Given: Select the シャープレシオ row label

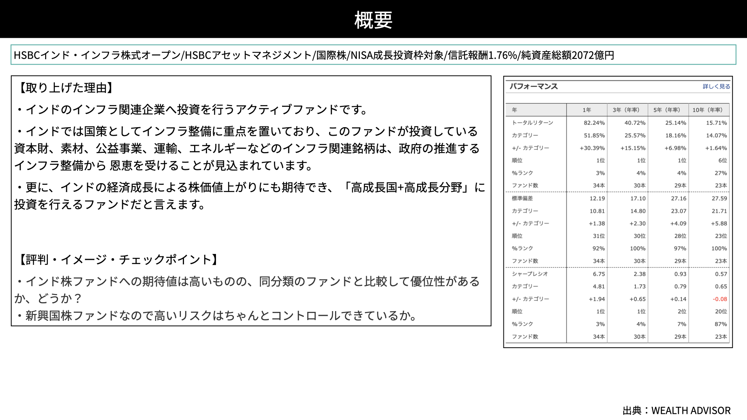Looking at the screenshot, I should tap(530, 274).
